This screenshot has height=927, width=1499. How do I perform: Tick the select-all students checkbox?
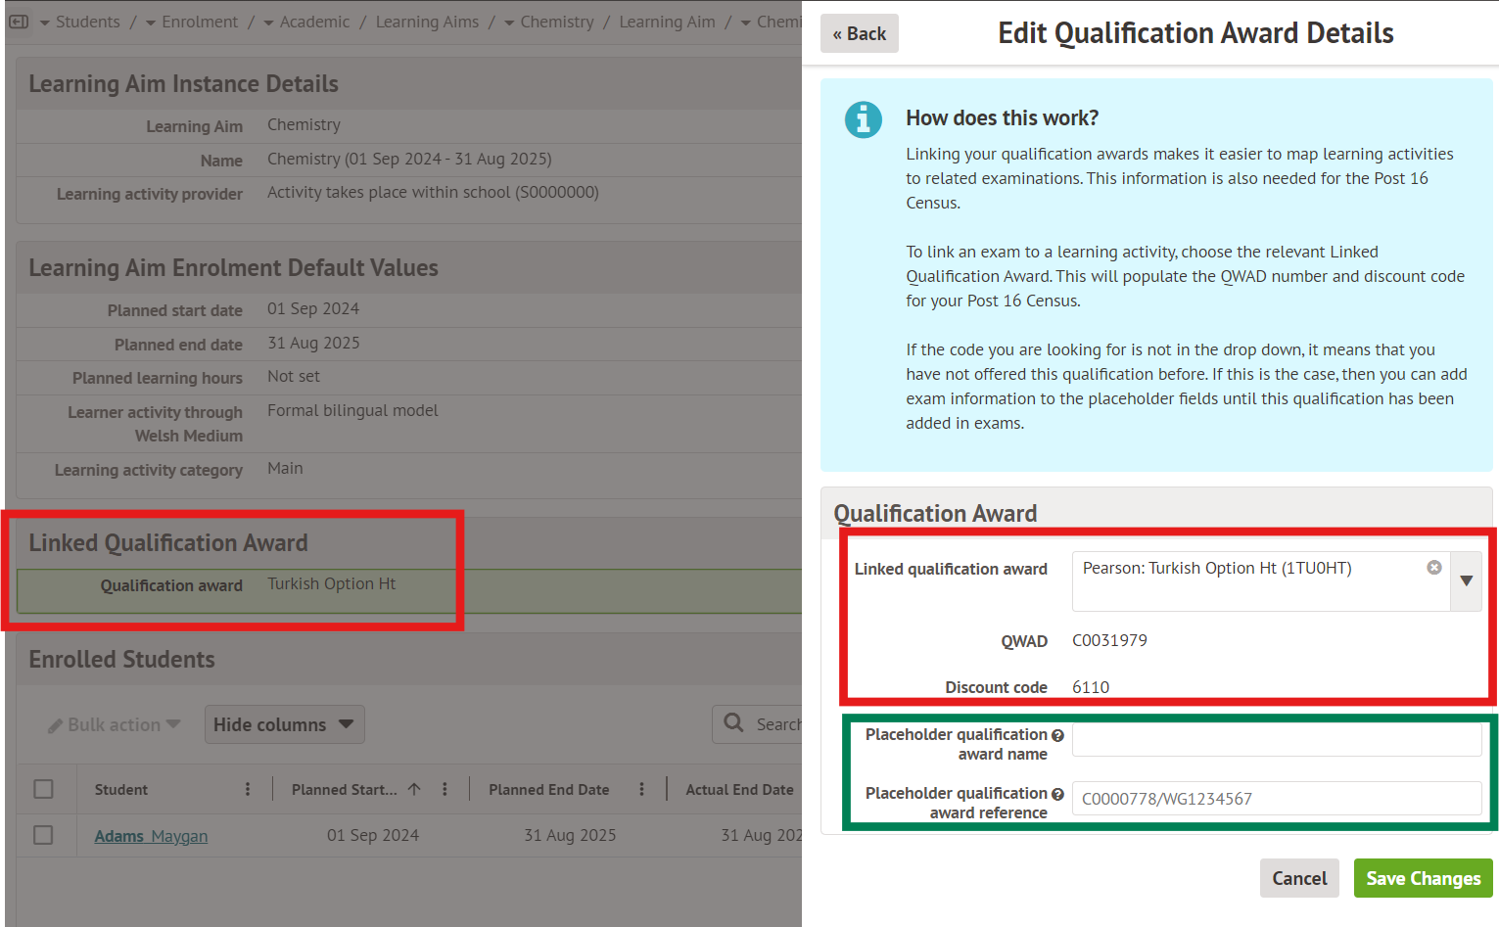coord(43,789)
